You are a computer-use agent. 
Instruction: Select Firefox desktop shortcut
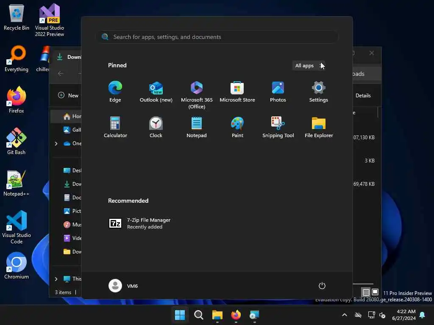point(17,100)
